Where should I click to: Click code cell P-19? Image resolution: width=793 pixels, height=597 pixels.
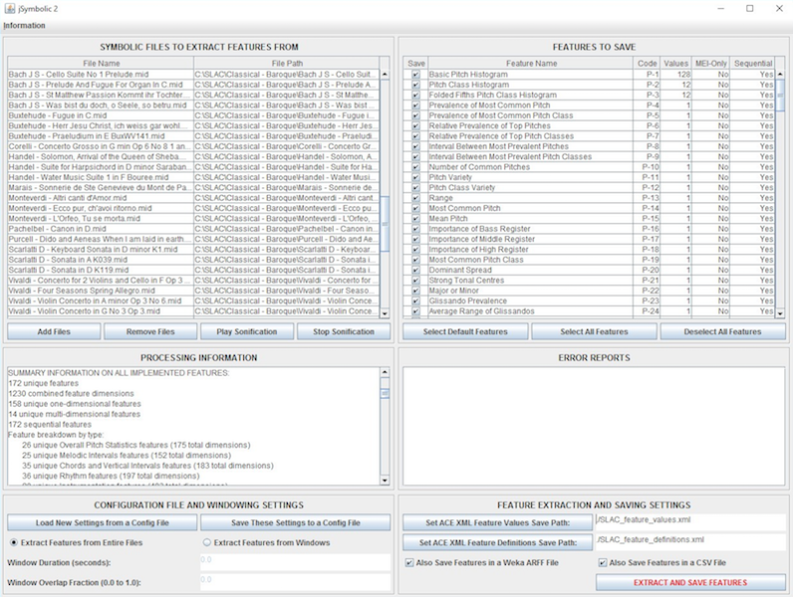(x=648, y=260)
